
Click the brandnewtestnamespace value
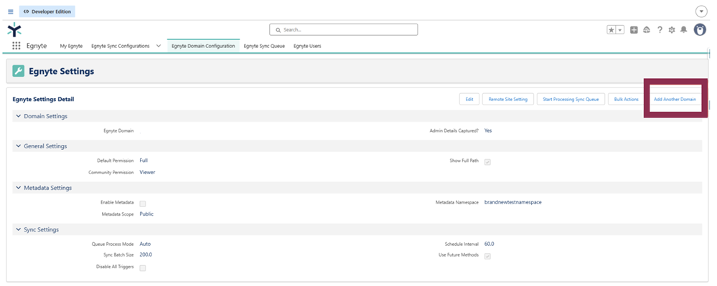coord(512,202)
